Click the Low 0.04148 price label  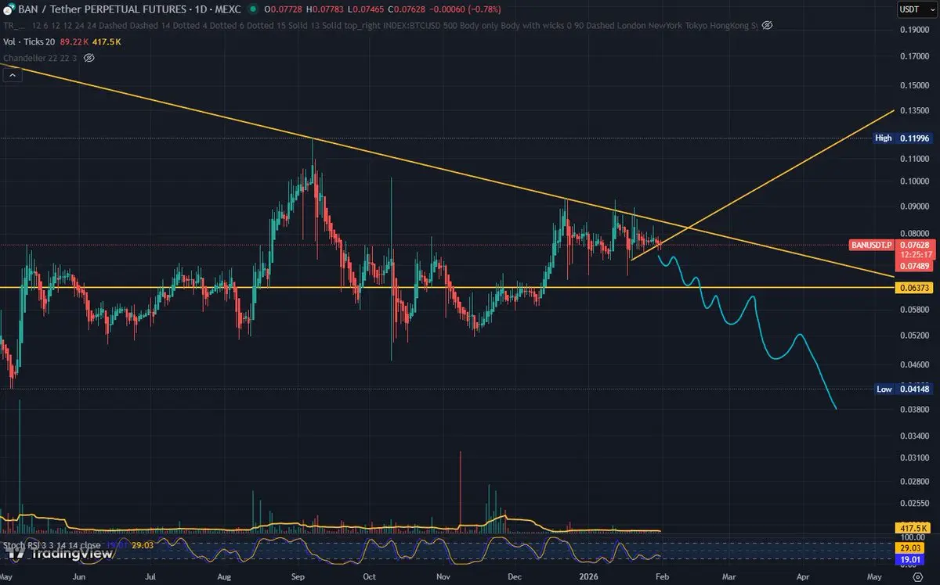coord(905,389)
